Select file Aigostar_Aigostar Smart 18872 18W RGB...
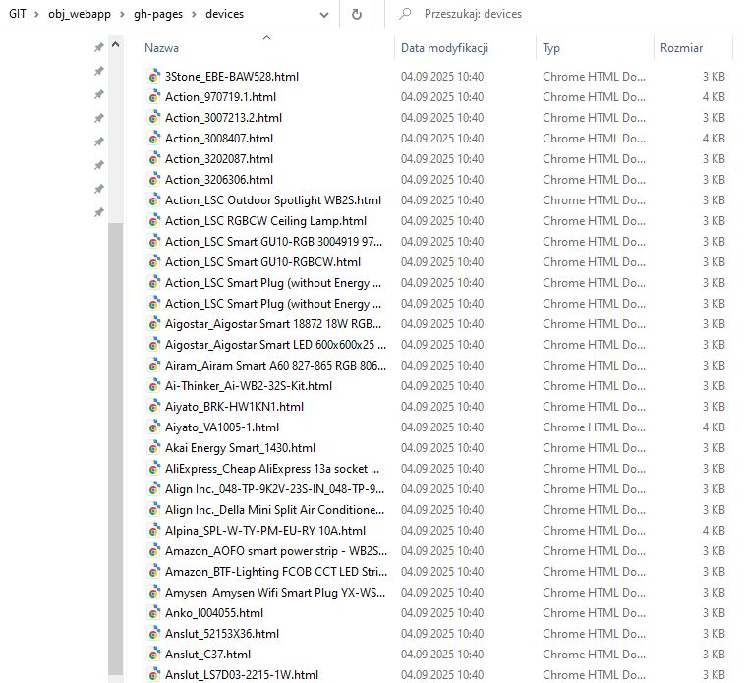 point(273,324)
